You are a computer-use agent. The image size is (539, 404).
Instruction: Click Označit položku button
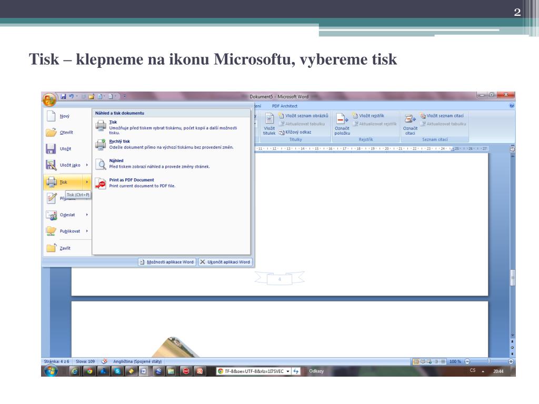point(342,124)
